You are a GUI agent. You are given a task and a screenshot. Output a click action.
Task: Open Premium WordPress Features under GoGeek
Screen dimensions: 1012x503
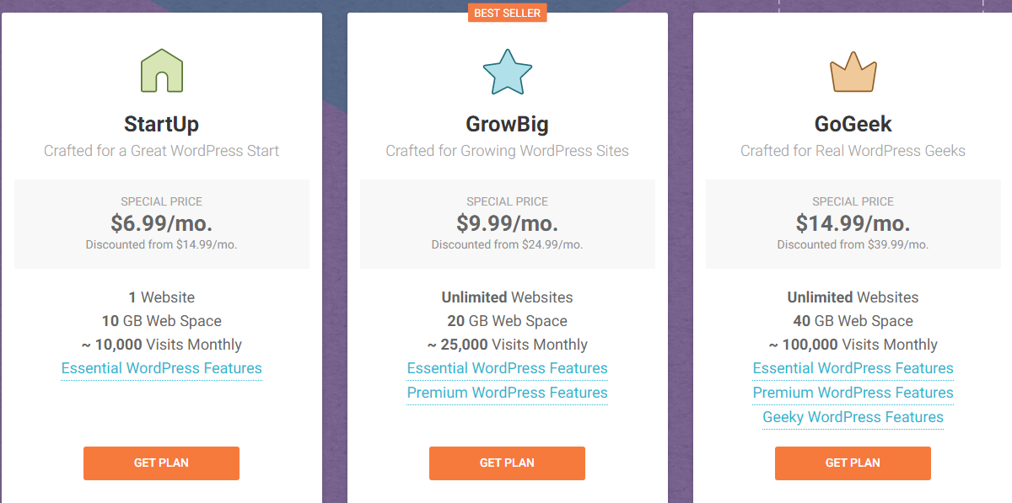tap(853, 393)
